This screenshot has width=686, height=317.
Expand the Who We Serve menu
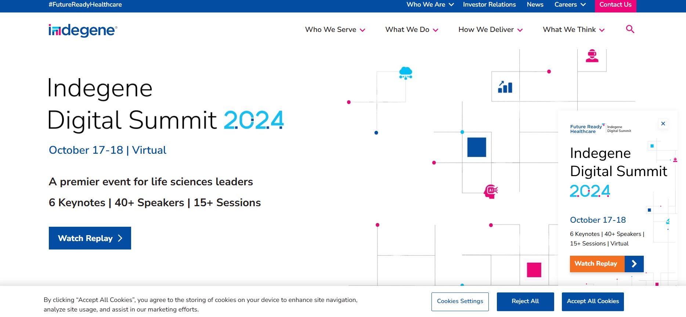coord(335,30)
